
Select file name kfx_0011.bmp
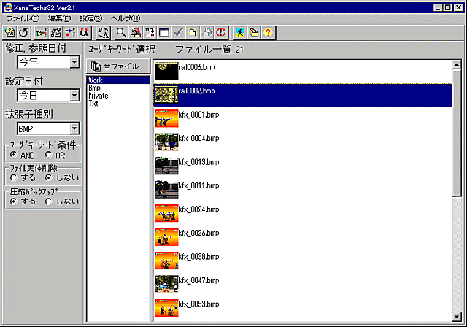(198, 185)
